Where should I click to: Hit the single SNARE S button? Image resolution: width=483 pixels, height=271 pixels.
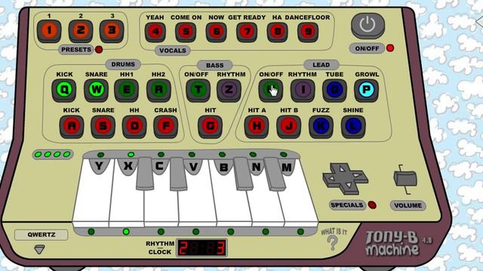(103, 126)
